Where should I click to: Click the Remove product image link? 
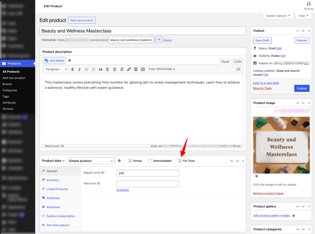click(268, 193)
